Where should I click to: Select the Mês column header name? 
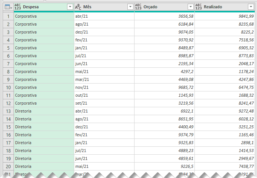pyautogui.click(x=88, y=7)
